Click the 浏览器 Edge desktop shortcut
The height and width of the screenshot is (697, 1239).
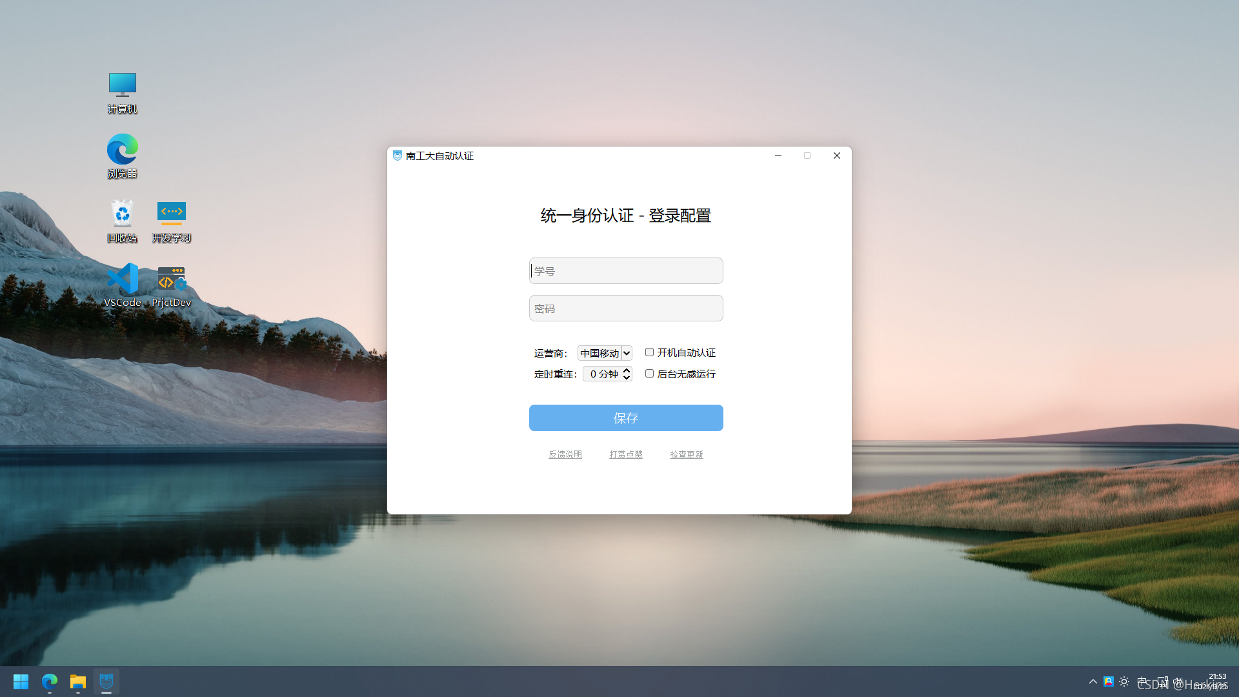[x=122, y=156]
